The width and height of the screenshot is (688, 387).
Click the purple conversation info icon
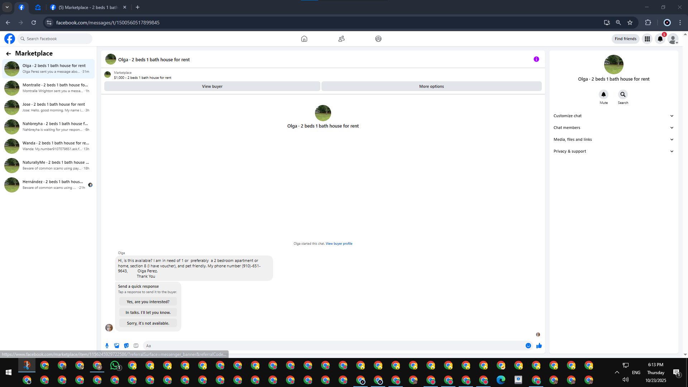pos(536,59)
